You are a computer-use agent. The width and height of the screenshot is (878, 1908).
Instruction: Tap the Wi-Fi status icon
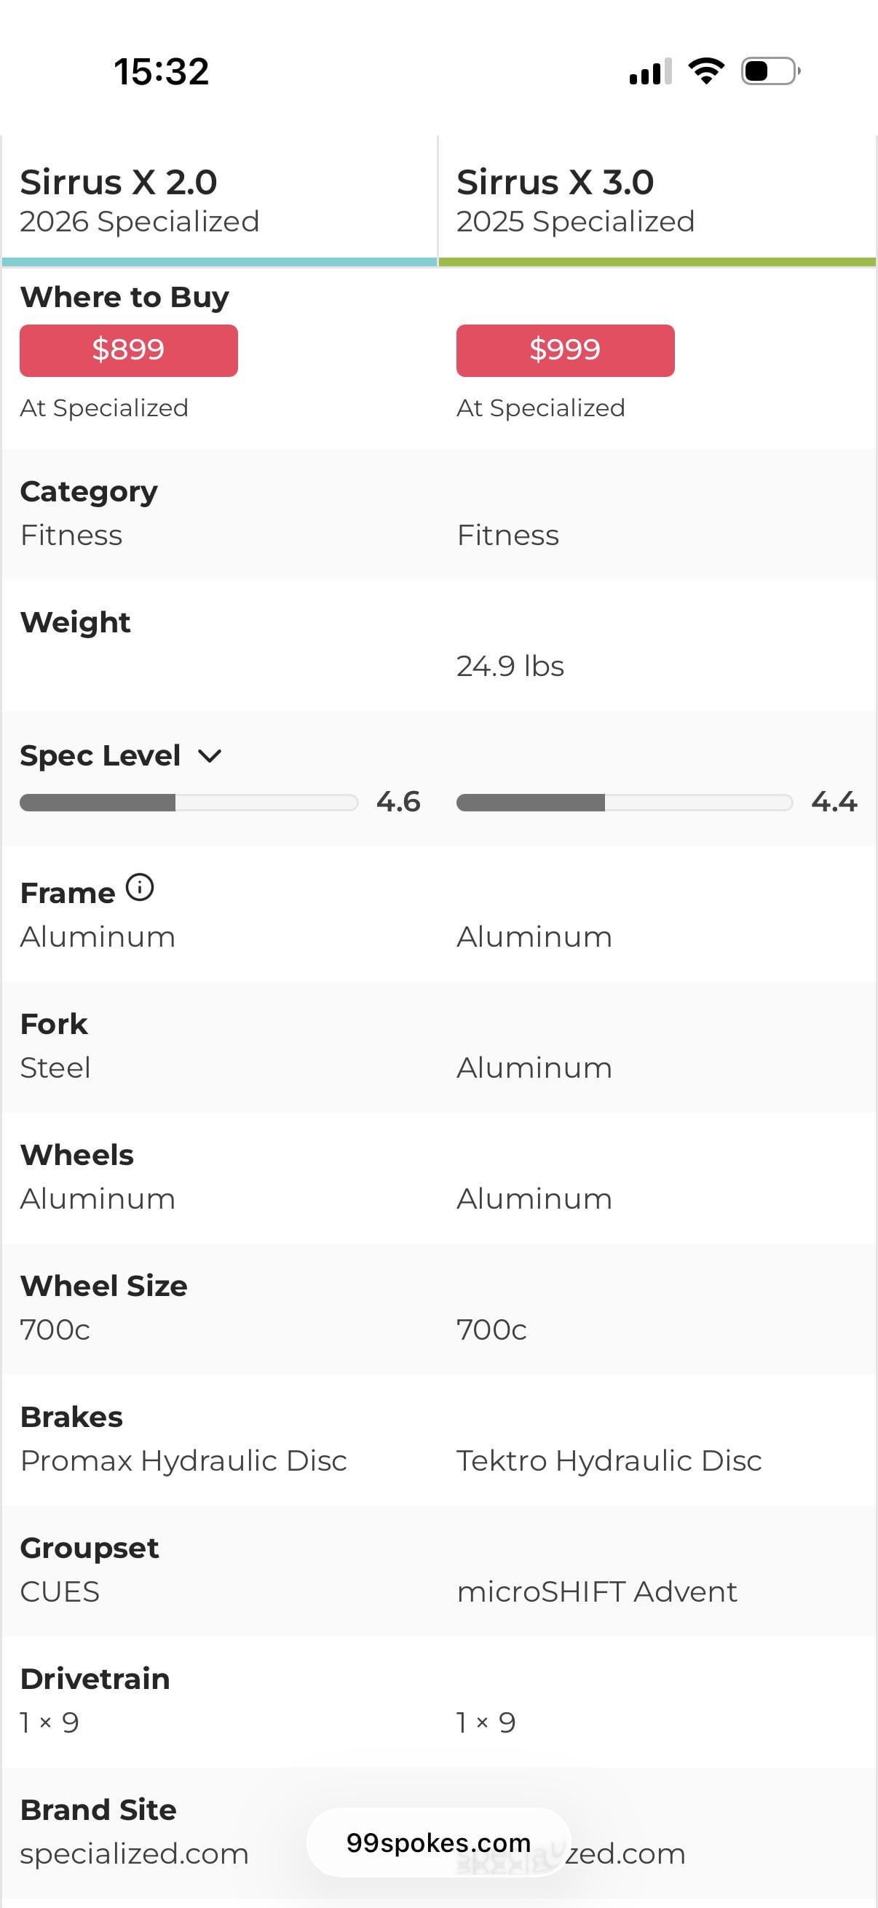(706, 71)
